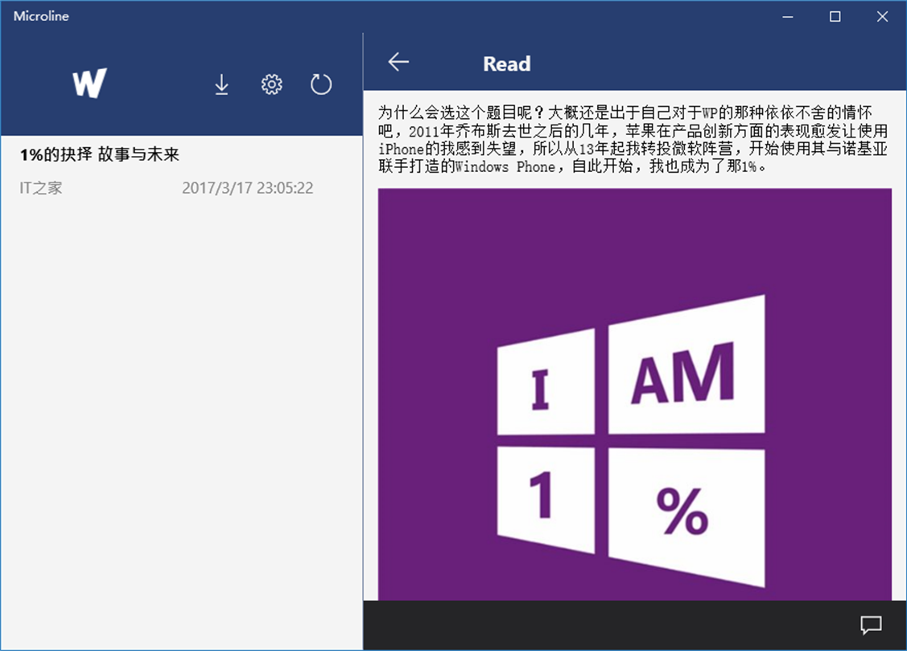Click the W logo in header
The image size is (907, 651).
pyautogui.click(x=89, y=83)
